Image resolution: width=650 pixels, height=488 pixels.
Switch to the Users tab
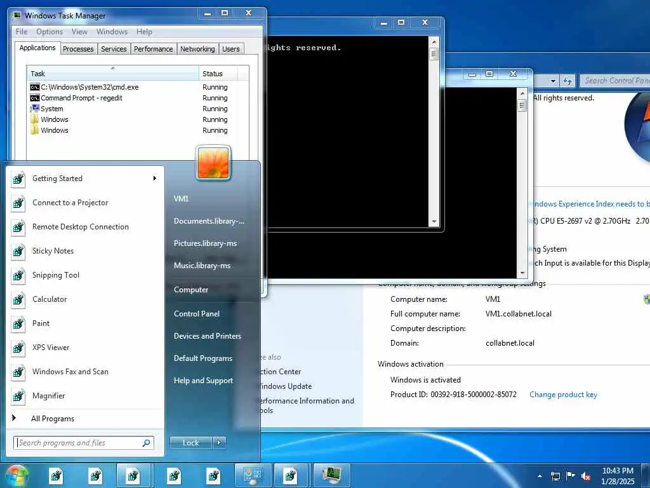(x=231, y=49)
